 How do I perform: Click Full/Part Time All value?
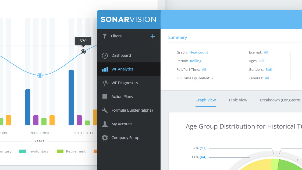[204, 70]
